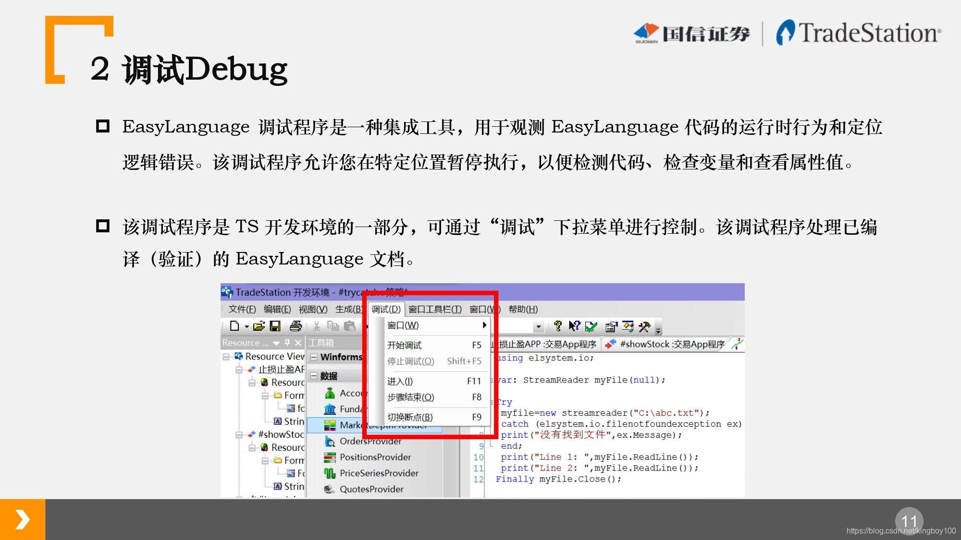This screenshot has height=540, width=961.
Task: Collapse the 数据 toolbox section
Action: point(314,376)
